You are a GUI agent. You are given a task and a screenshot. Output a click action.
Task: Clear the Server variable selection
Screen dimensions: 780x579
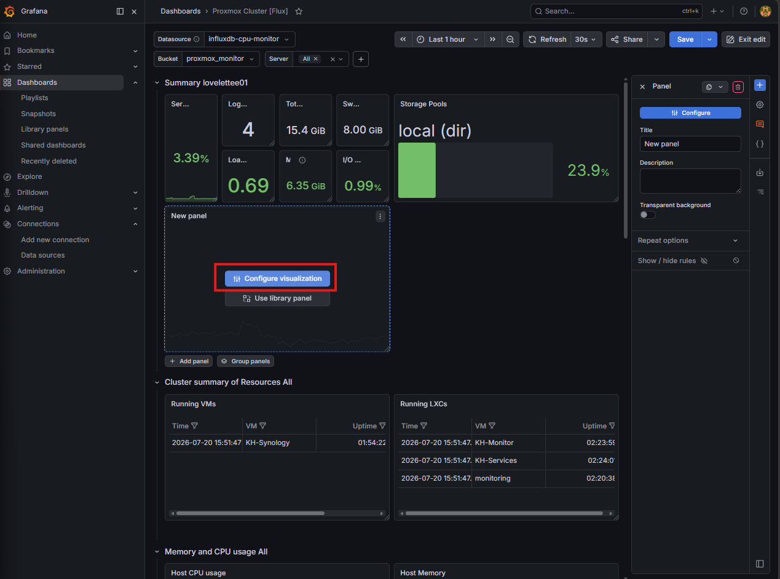tap(333, 59)
